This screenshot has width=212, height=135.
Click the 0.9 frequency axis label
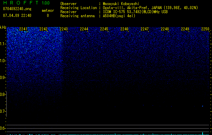coord(3,78)
